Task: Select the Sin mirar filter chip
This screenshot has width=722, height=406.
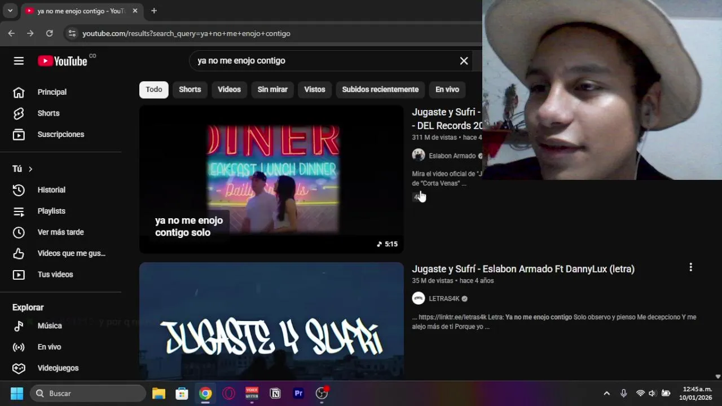Action: coord(272,90)
